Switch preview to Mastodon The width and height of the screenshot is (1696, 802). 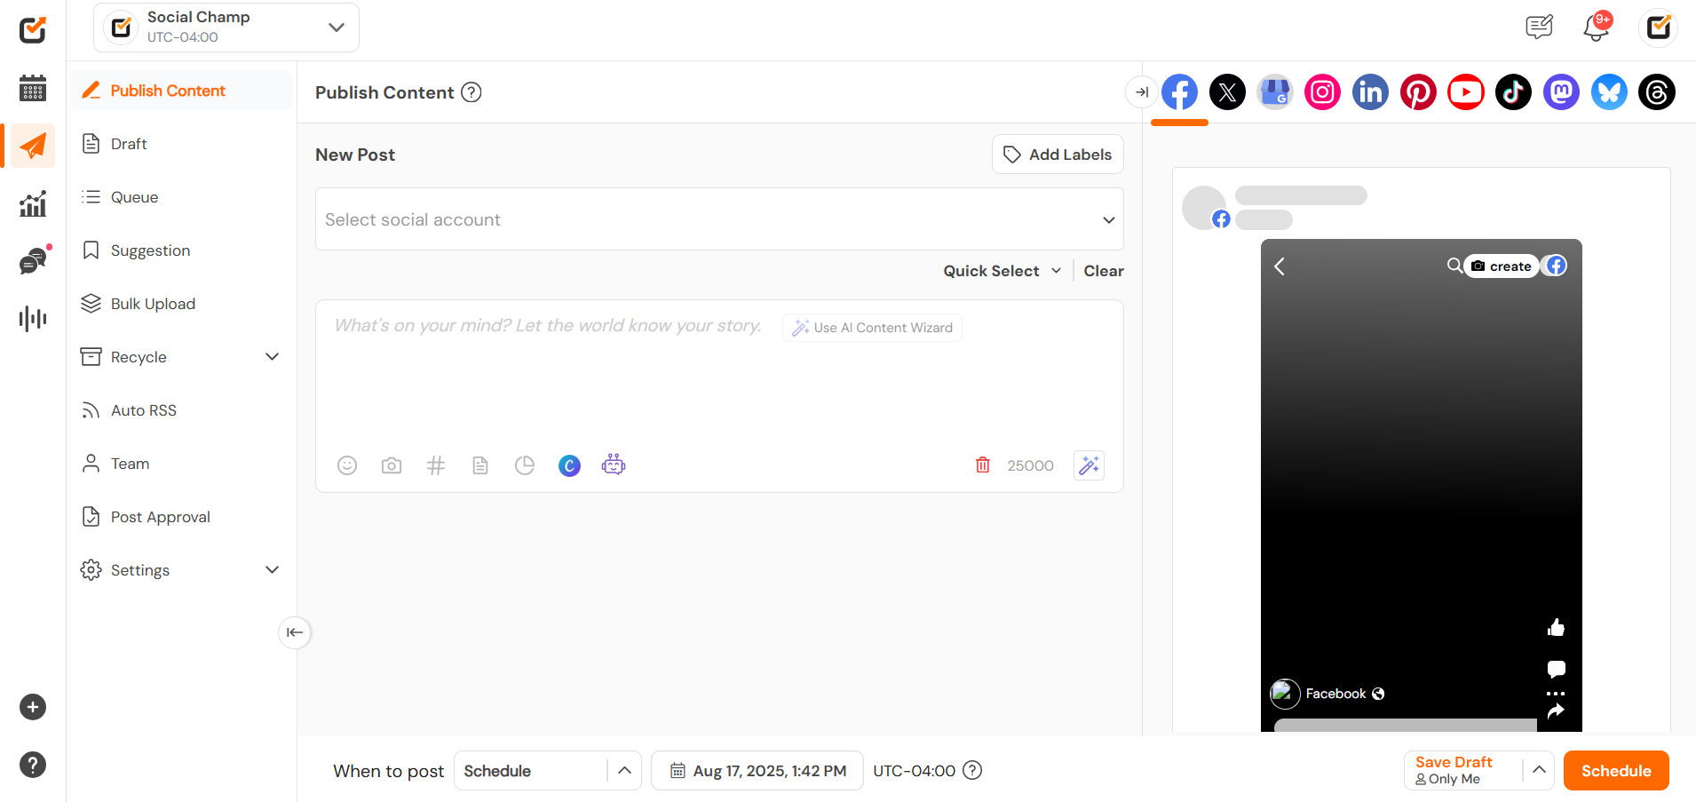tap(1561, 91)
